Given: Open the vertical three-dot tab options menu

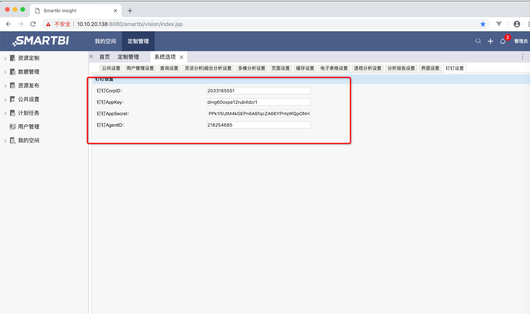Looking at the screenshot, I should [522, 57].
